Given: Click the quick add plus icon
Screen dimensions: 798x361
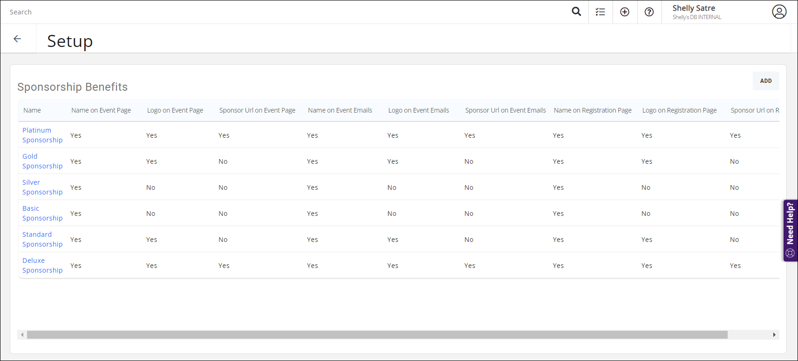Looking at the screenshot, I should pos(625,12).
